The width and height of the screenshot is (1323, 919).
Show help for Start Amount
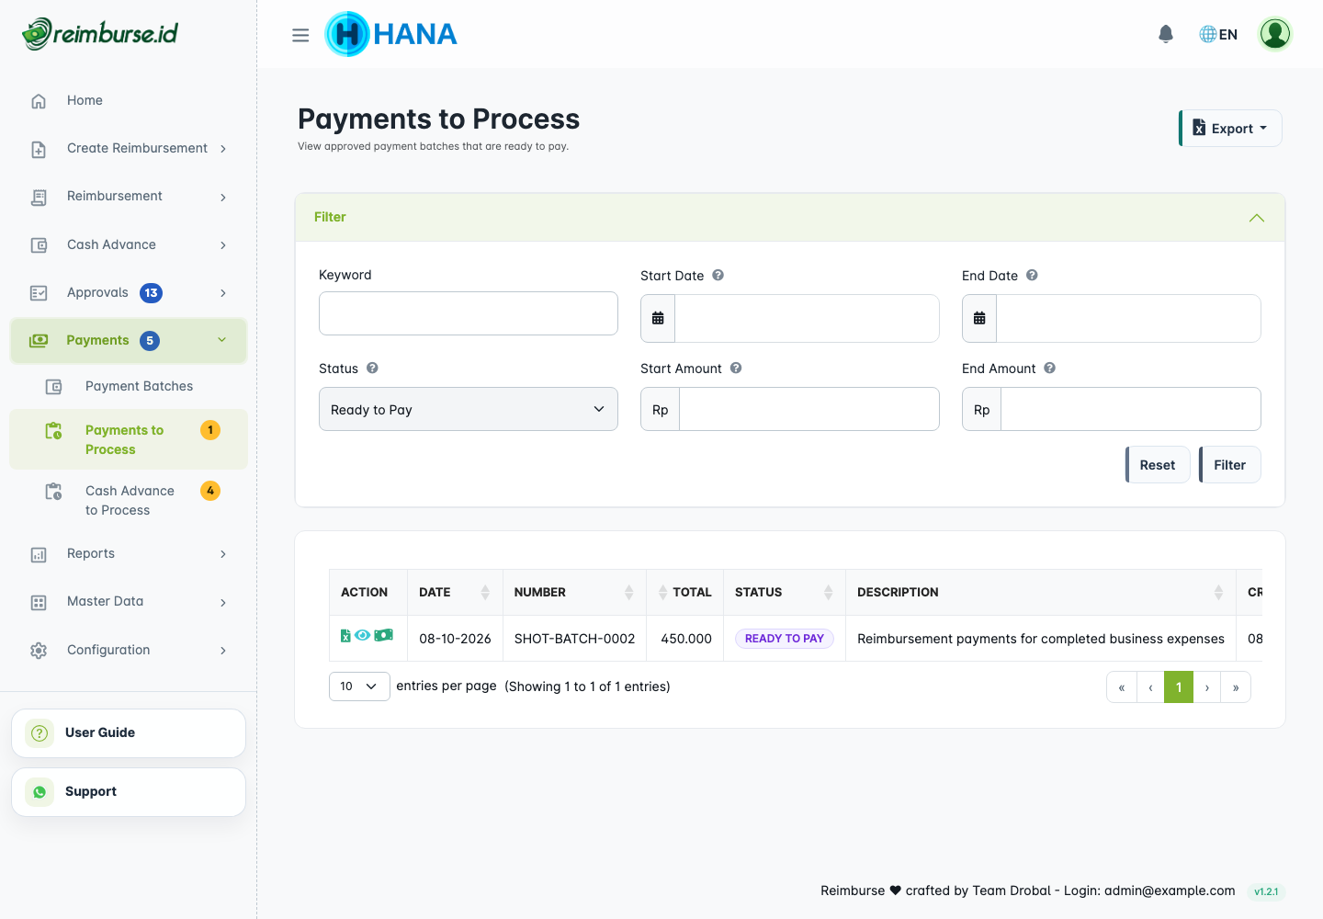(736, 368)
